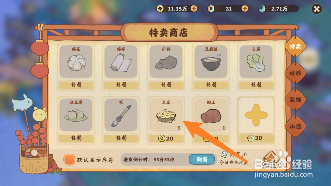Add jade with plus beside 21
Image resolution: width=331 pixels, height=186 pixels.
[245, 9]
